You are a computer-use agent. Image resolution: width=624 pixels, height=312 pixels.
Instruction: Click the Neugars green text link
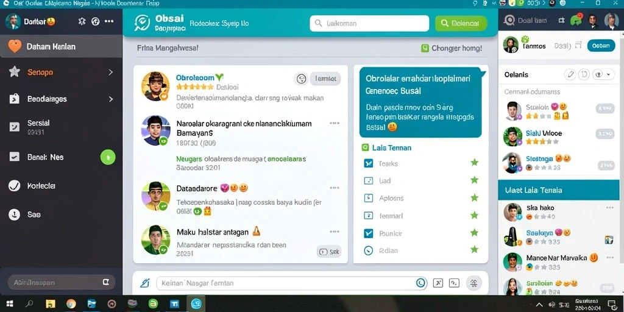(189, 159)
